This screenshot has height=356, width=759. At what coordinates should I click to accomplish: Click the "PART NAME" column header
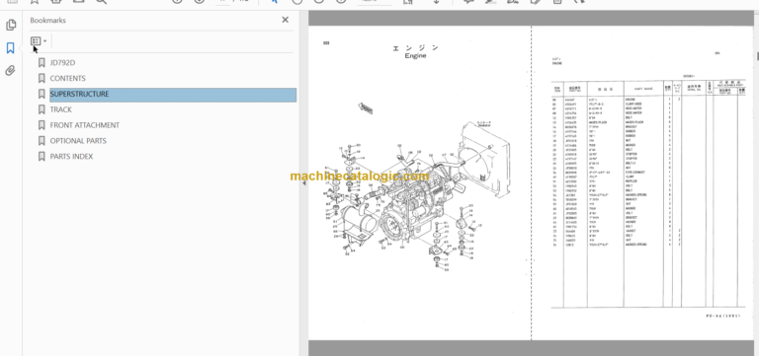pyautogui.click(x=644, y=89)
